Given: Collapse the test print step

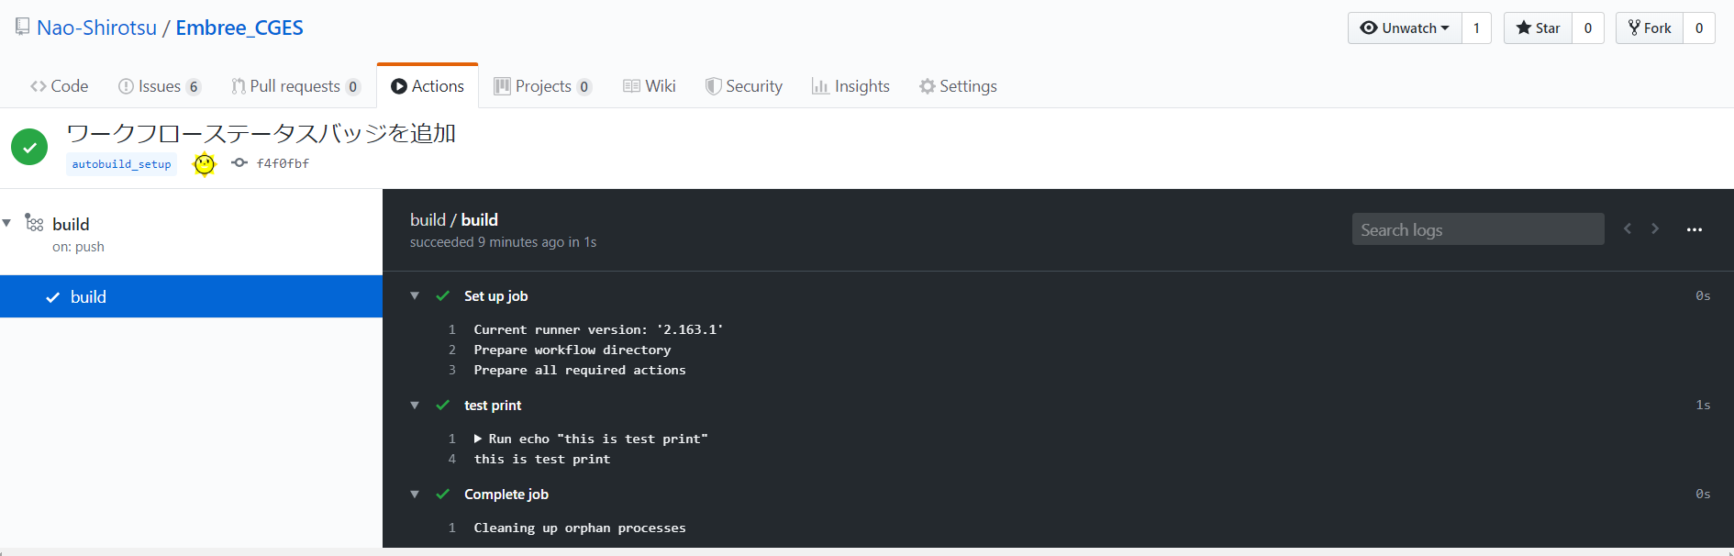Looking at the screenshot, I should tap(415, 405).
